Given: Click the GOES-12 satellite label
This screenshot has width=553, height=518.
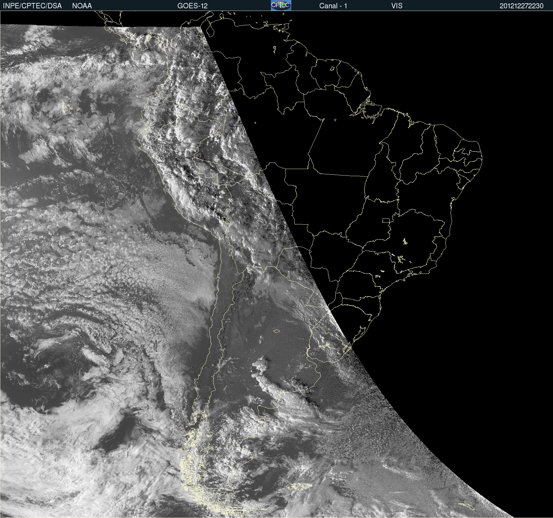Looking at the screenshot, I should (193, 6).
